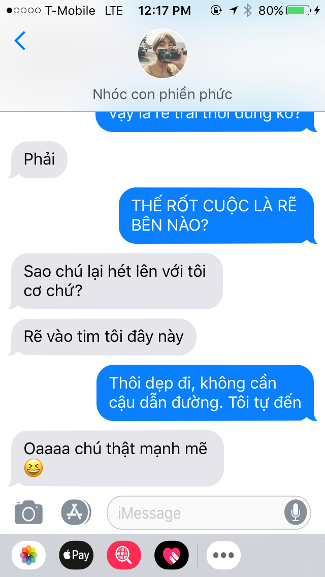The image size is (325, 577).
Task: Tap the battery indicator in status bar
Action: 298,11
